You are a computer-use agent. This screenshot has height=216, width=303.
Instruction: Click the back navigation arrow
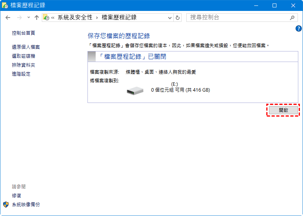[x=8, y=18]
